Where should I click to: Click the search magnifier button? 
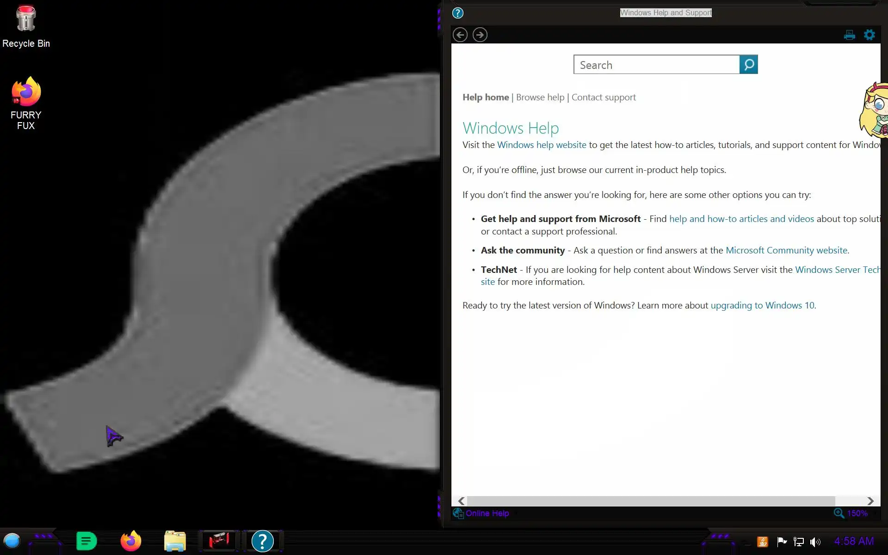[x=748, y=65]
